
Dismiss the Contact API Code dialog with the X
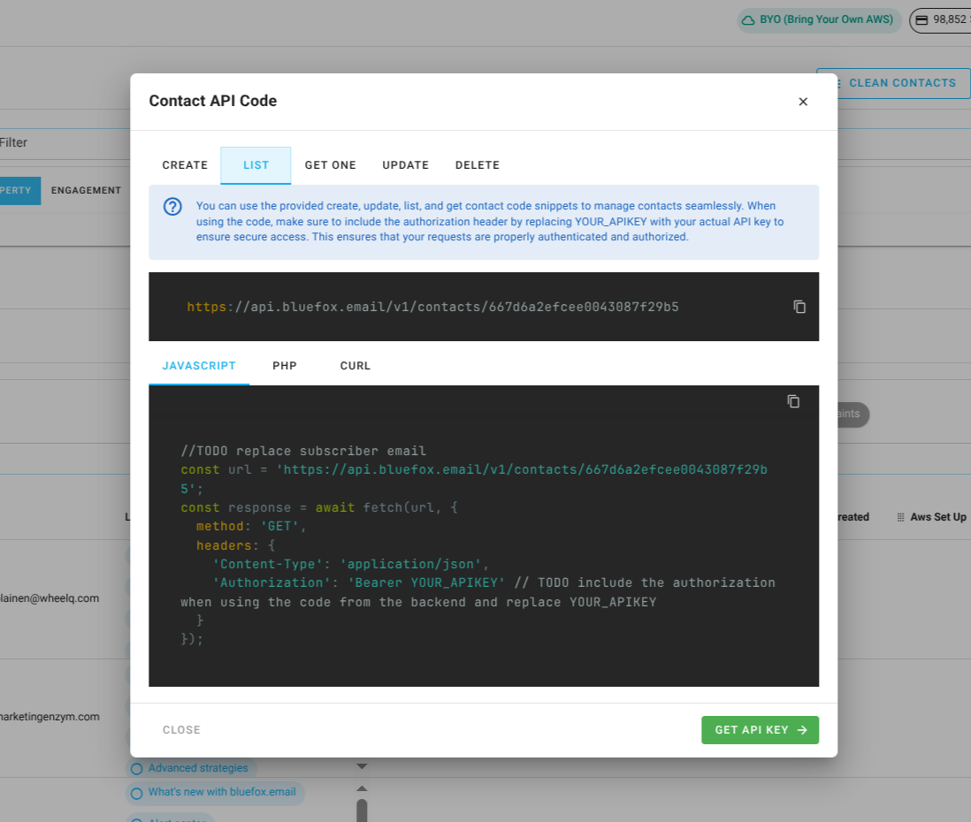coord(803,101)
